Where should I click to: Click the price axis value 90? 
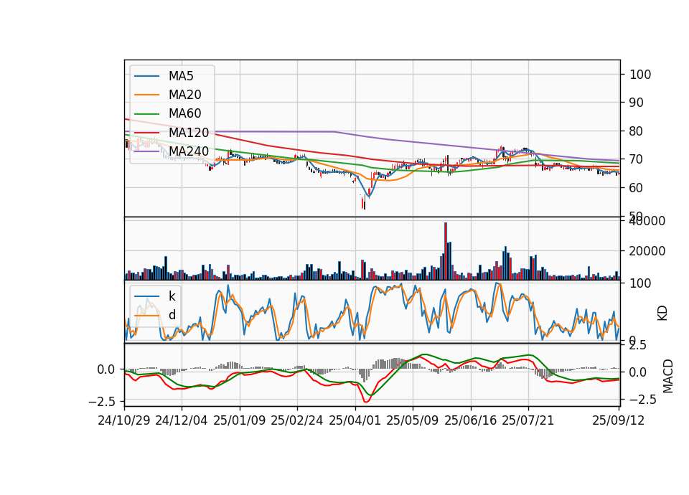tap(637, 103)
